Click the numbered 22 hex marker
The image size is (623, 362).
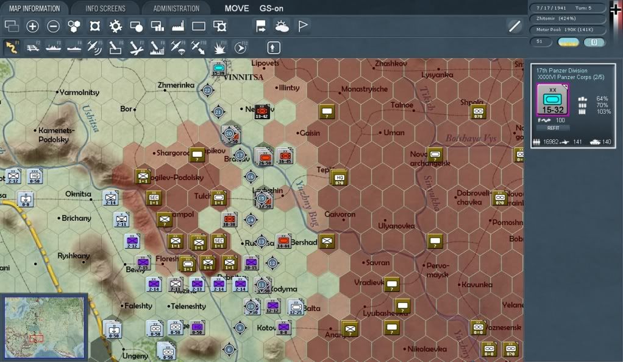pos(207,91)
